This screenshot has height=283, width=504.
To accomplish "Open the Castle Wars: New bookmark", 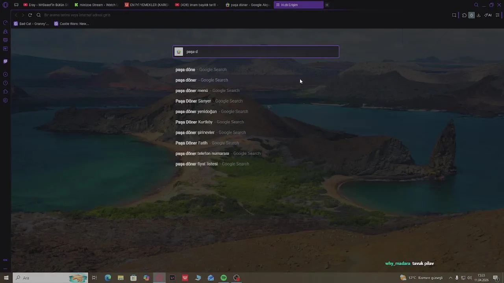I will (71, 24).
